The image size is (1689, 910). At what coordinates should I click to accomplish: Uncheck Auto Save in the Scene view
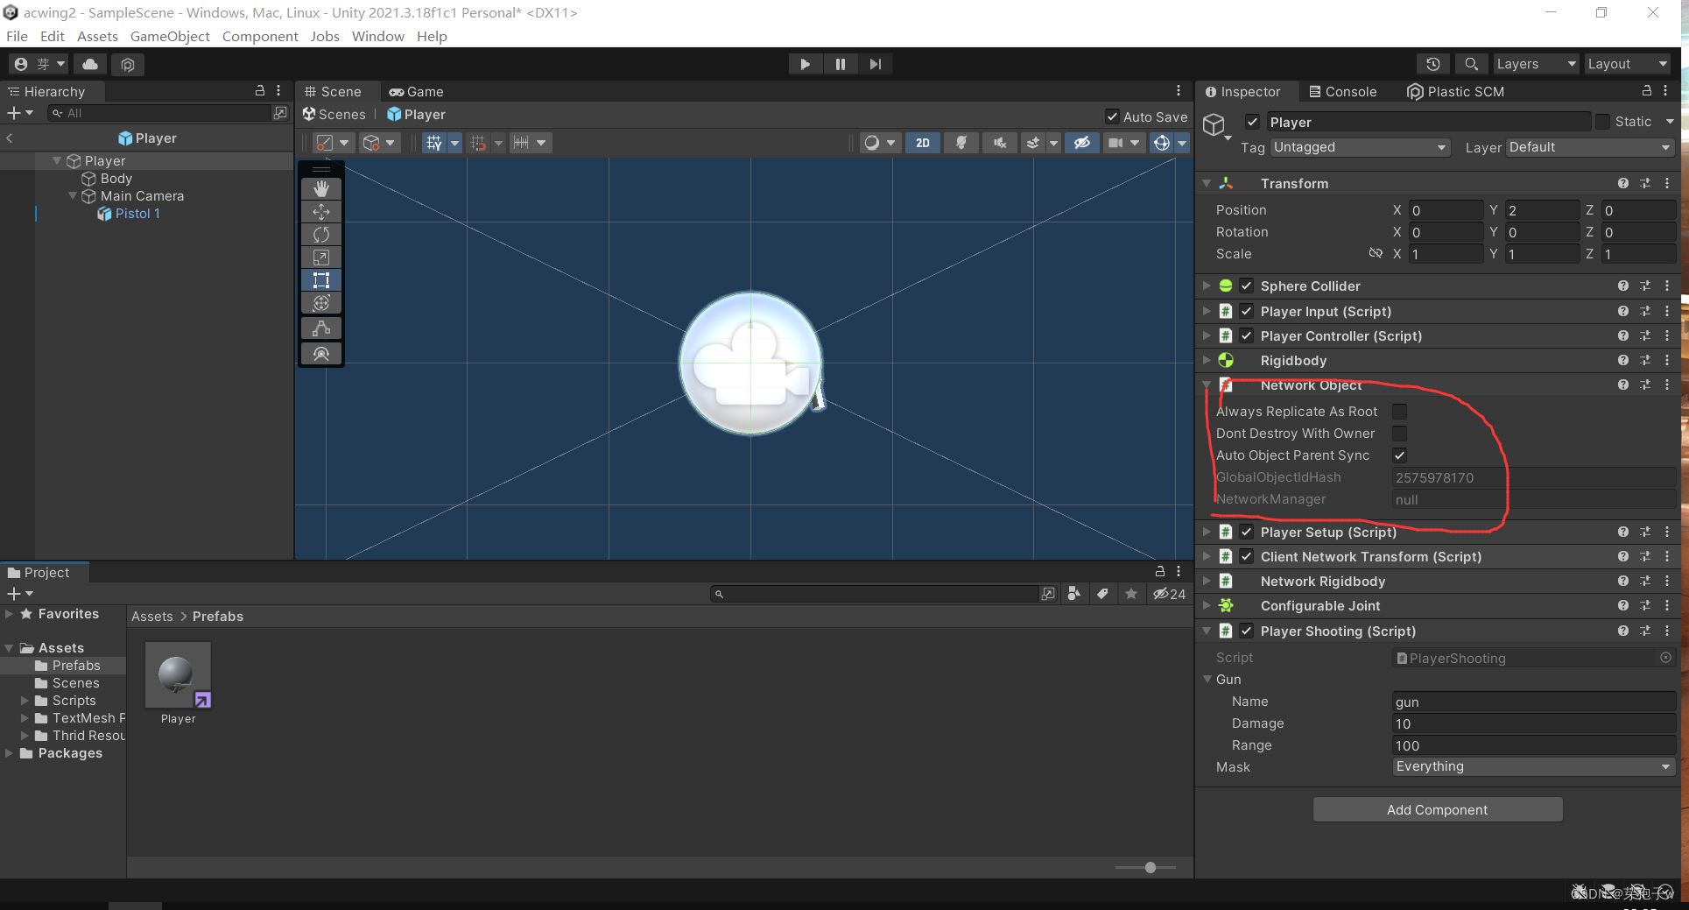click(1112, 116)
